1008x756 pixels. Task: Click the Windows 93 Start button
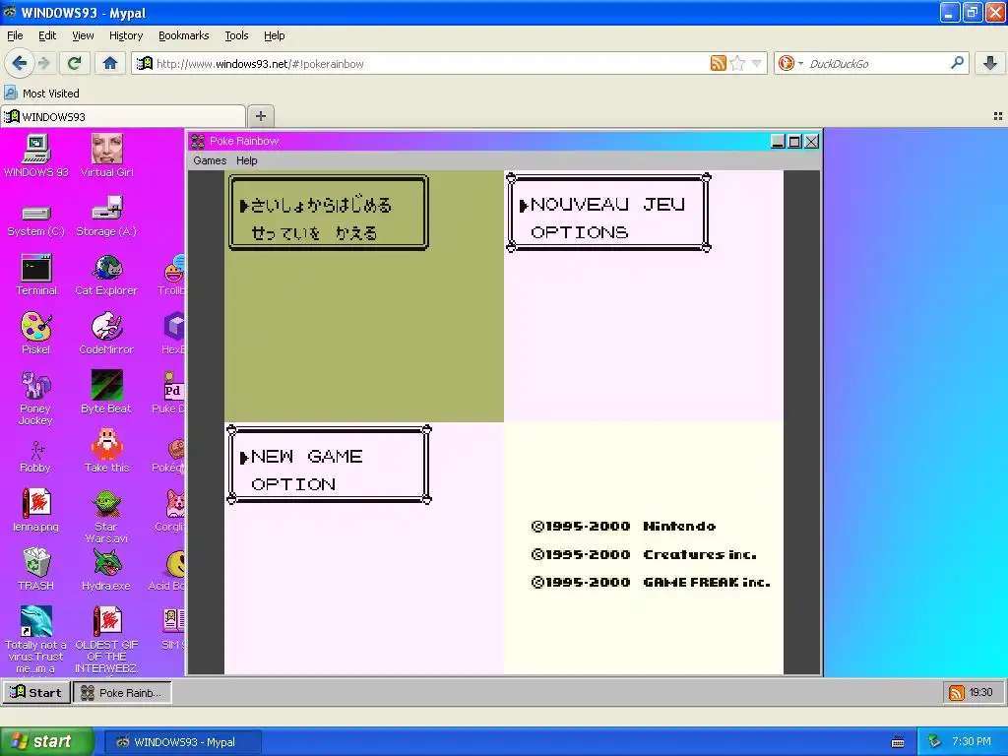(36, 692)
